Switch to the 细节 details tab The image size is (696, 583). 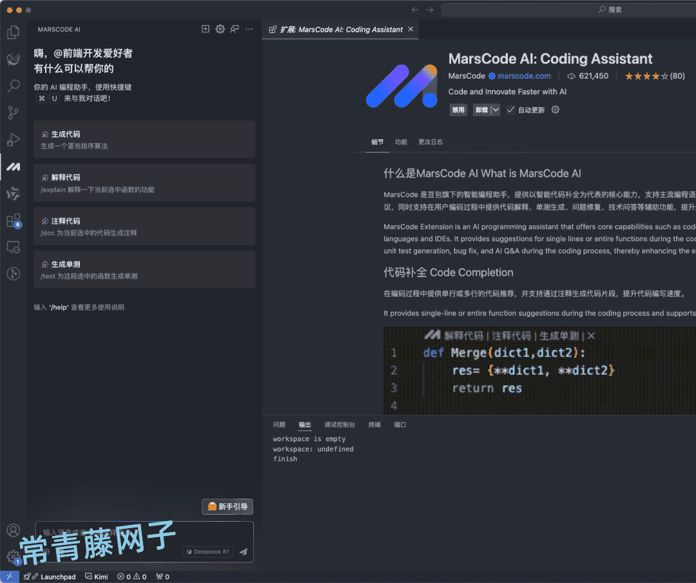[x=377, y=142]
